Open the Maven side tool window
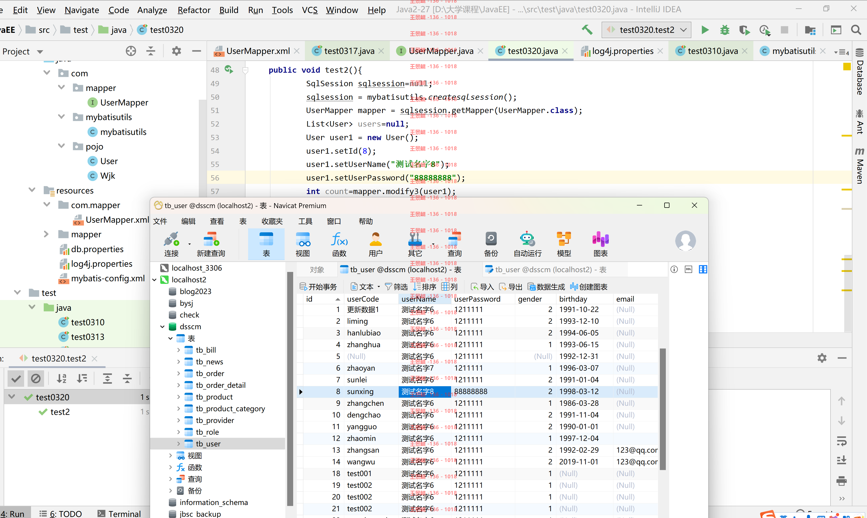867x518 pixels. [859, 165]
